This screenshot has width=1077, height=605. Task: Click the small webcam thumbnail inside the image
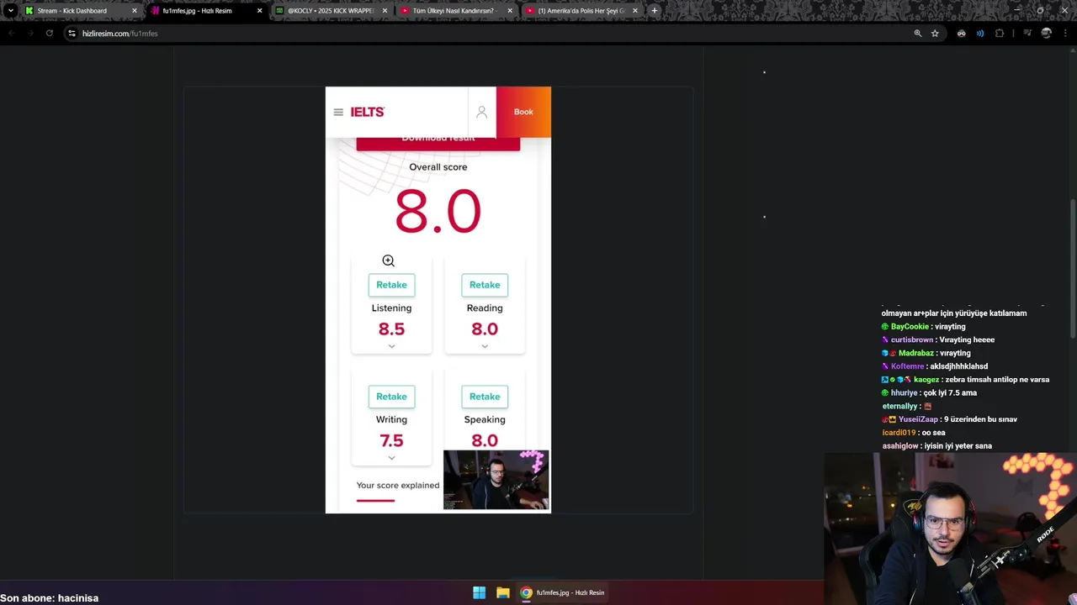coord(496,480)
